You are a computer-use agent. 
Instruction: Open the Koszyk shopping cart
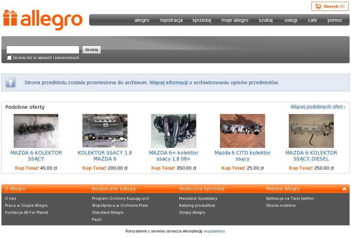[x=330, y=6]
